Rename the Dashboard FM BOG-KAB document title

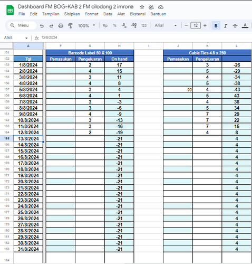(x=76, y=7)
